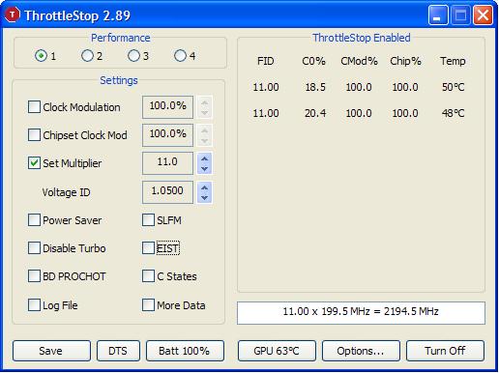Enable the Log File checkbox

34,305
